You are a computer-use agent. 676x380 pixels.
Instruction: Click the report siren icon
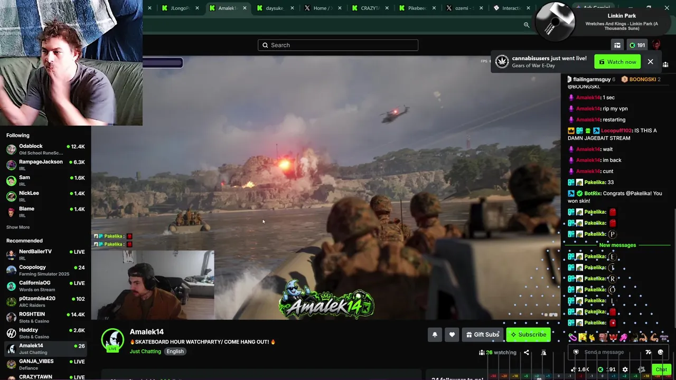(543, 353)
